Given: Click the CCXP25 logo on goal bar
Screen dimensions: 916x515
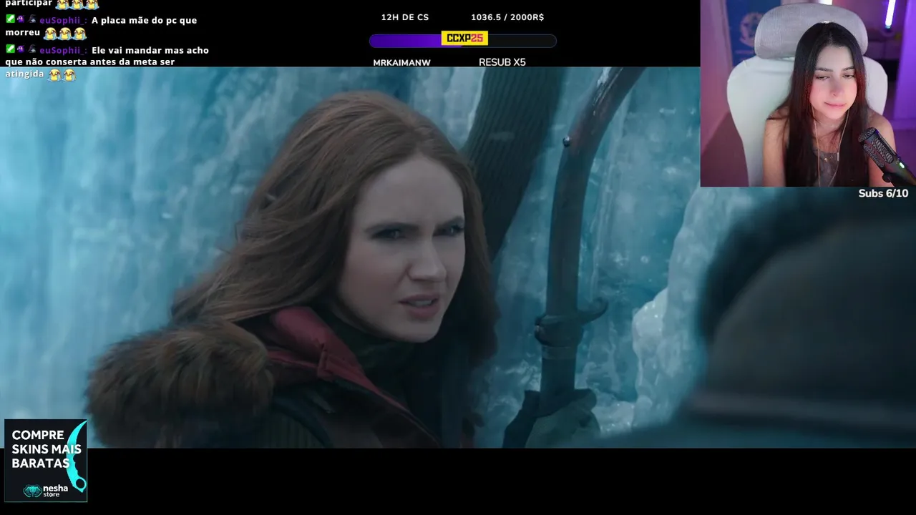Looking at the screenshot, I should click(x=464, y=38).
